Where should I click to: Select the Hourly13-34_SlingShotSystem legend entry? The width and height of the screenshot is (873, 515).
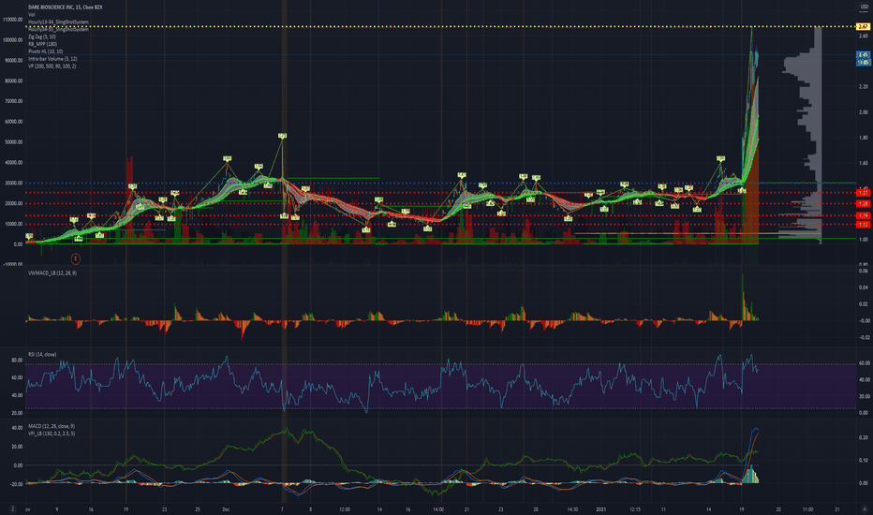click(58, 22)
